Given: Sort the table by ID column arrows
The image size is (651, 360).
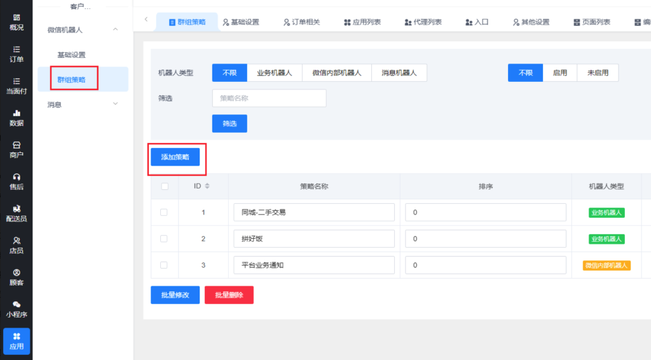Looking at the screenshot, I should pos(207,187).
